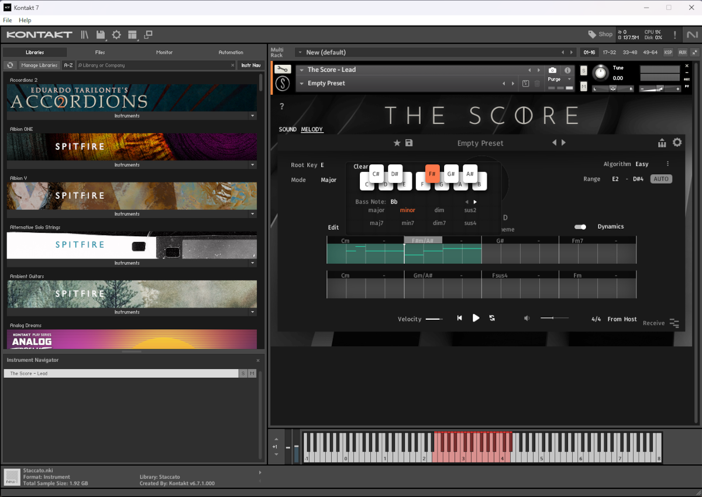Select the dim chord type
702x497 pixels.
click(439, 210)
